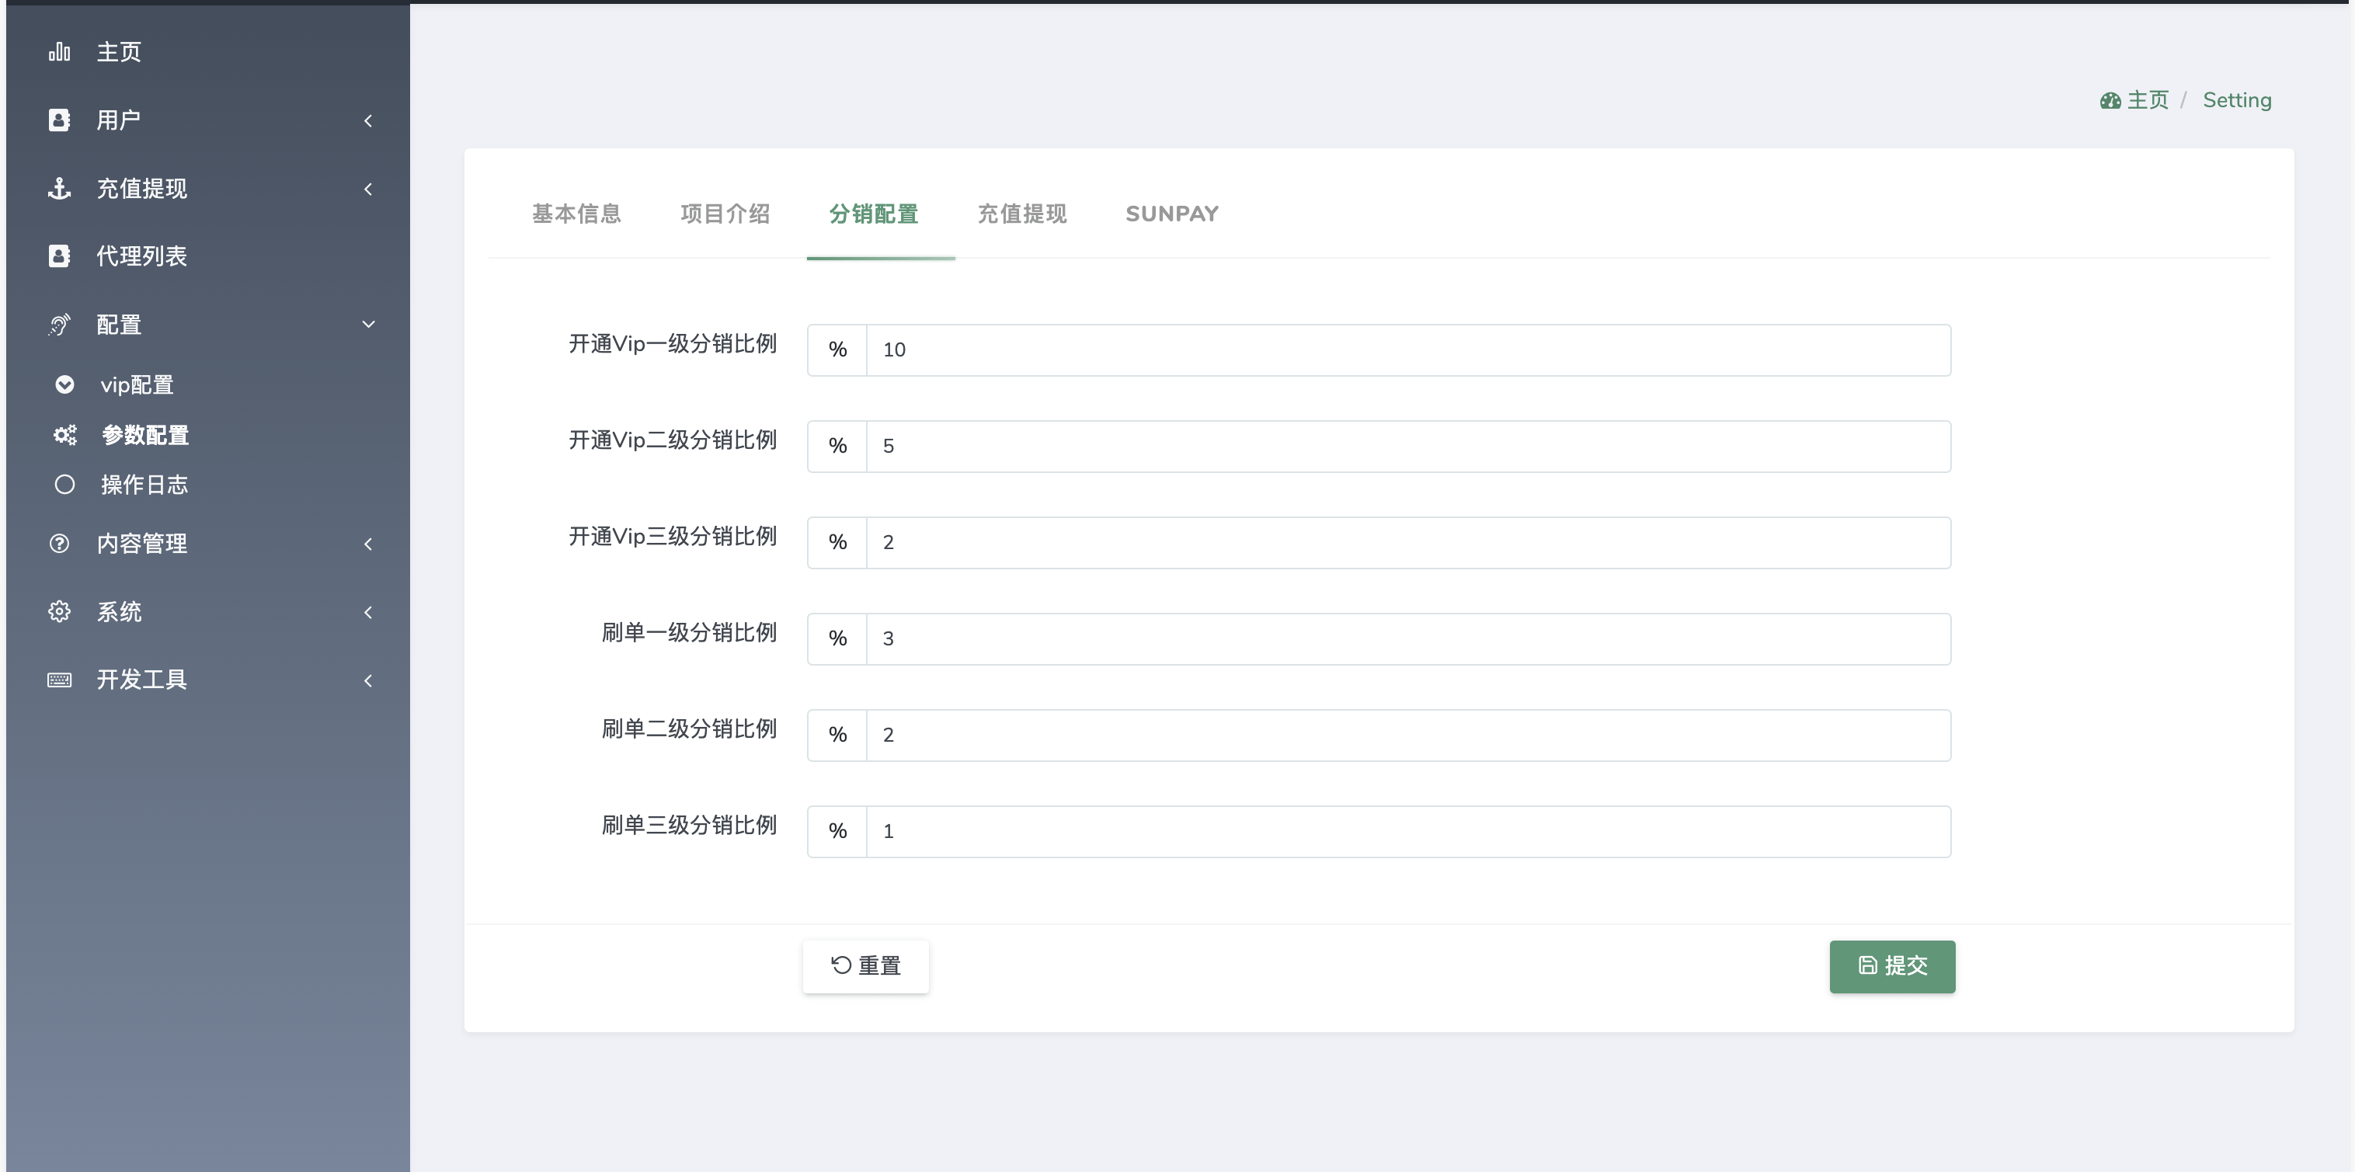Focus the 开通Vip一级分销比例 input field

tap(1408, 350)
